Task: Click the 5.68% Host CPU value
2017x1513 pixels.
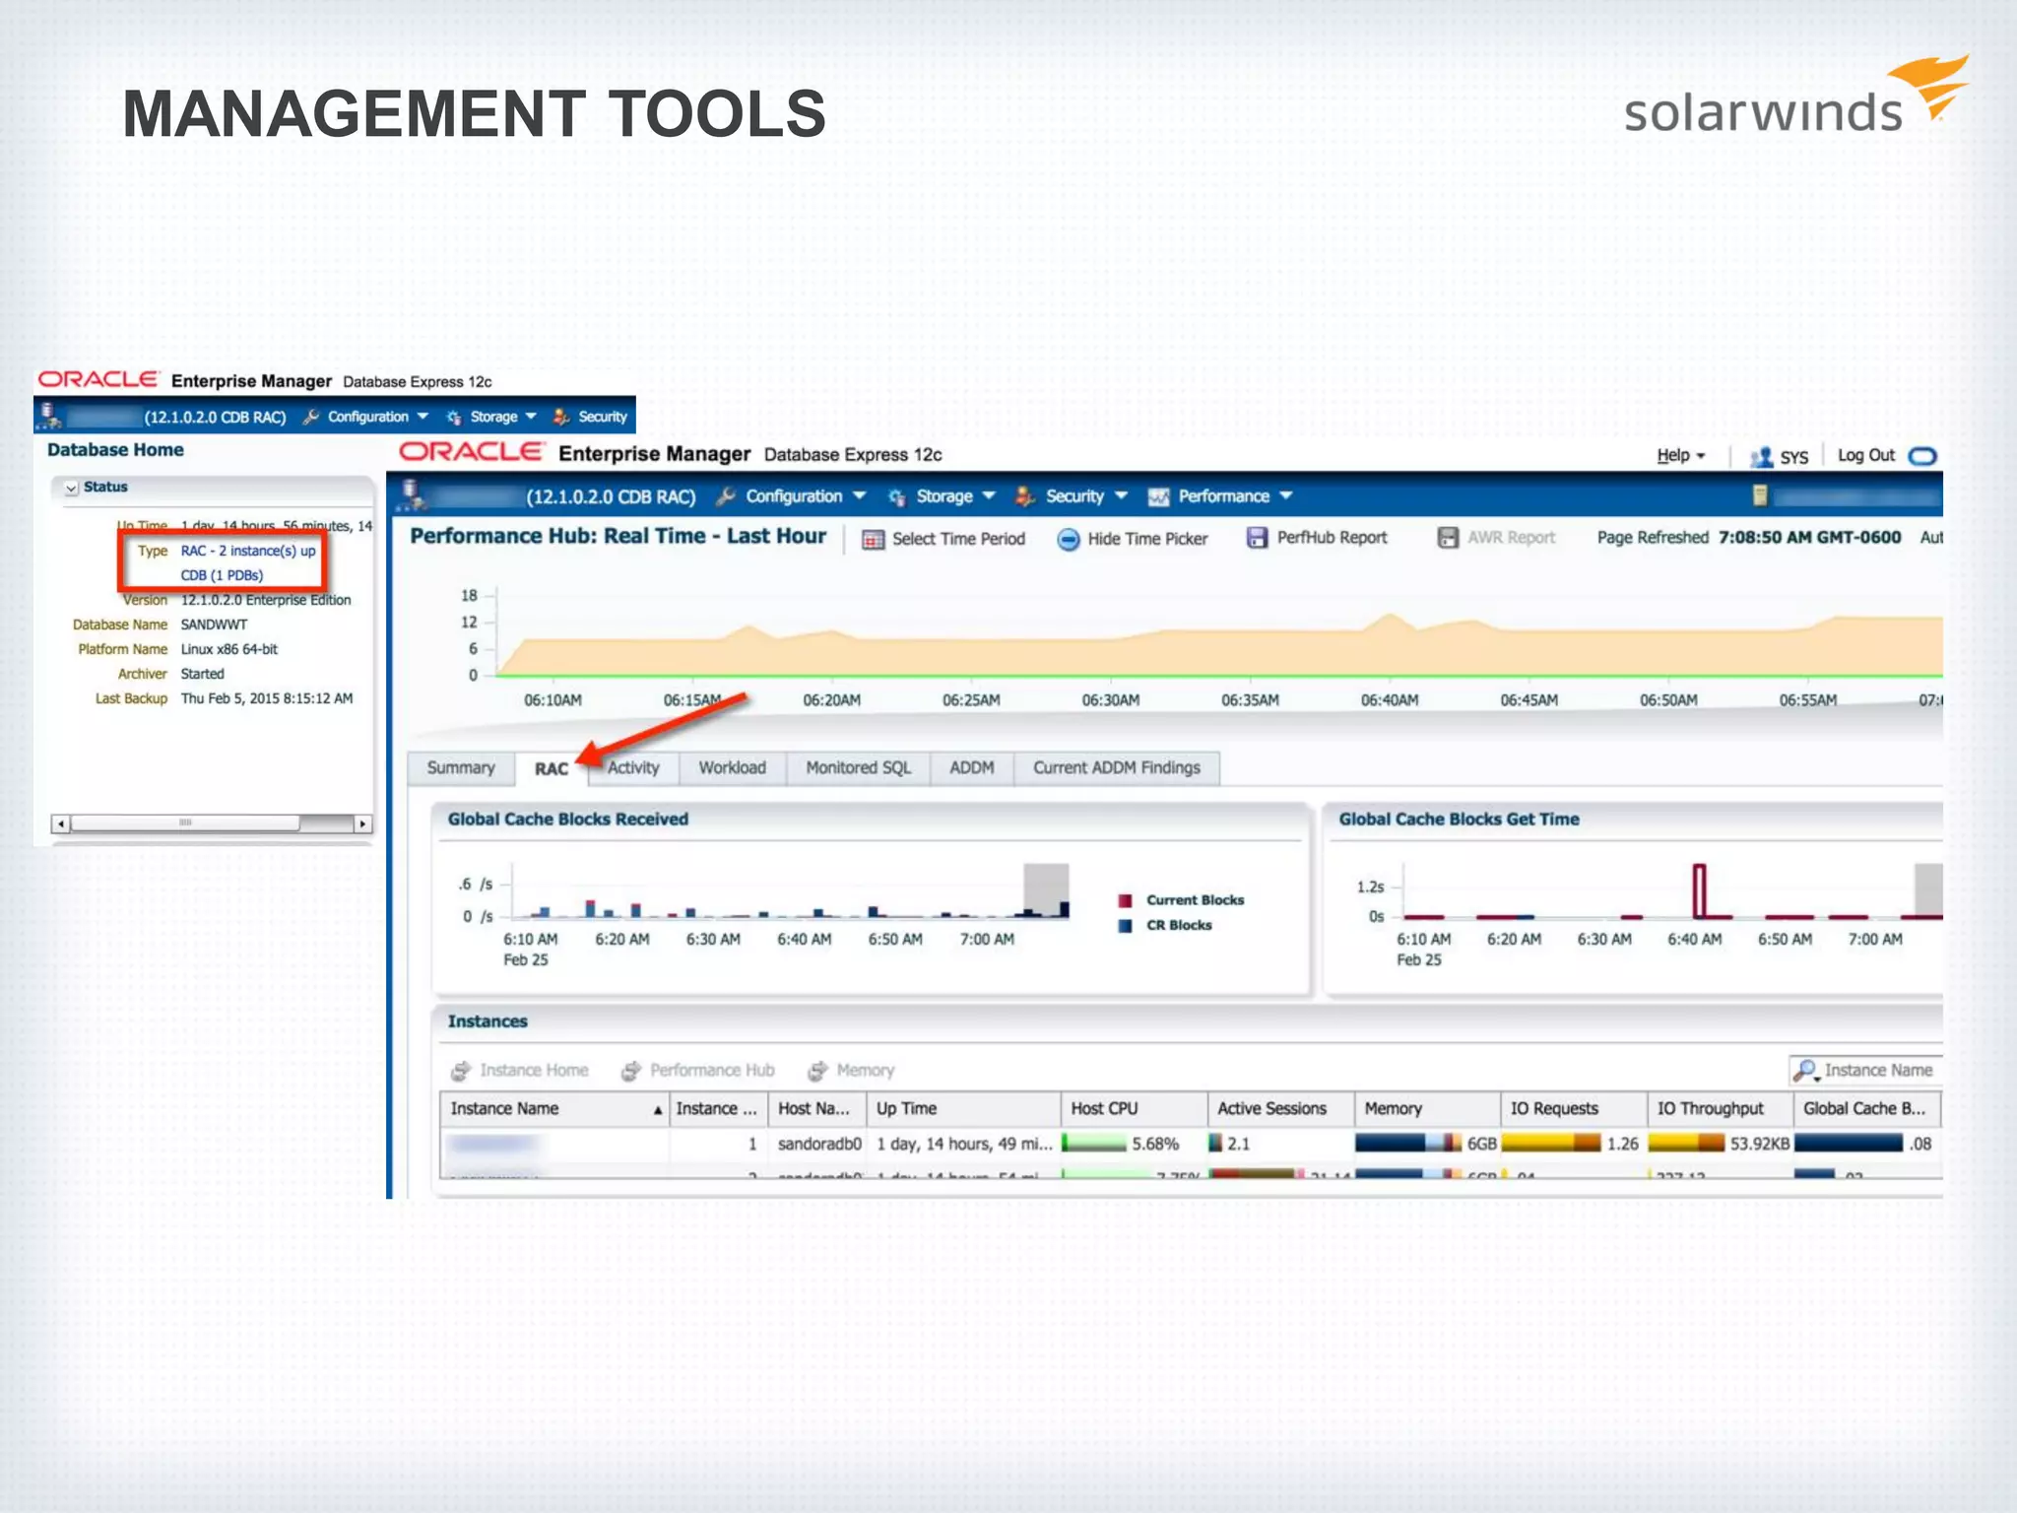Action: pyautogui.click(x=1155, y=1144)
